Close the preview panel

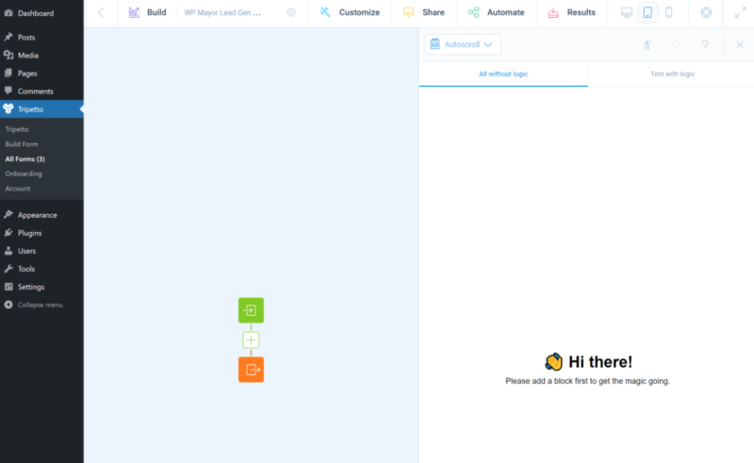(x=740, y=44)
